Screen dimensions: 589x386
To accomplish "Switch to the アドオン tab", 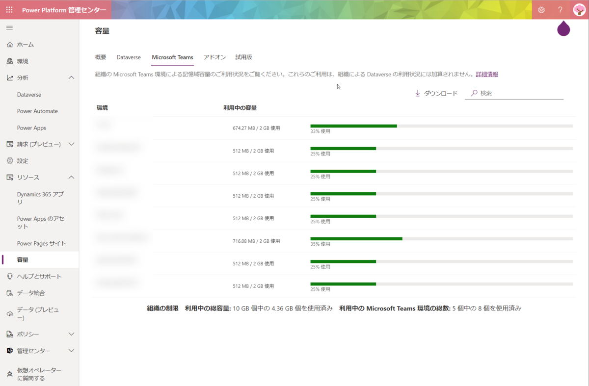I will [214, 57].
